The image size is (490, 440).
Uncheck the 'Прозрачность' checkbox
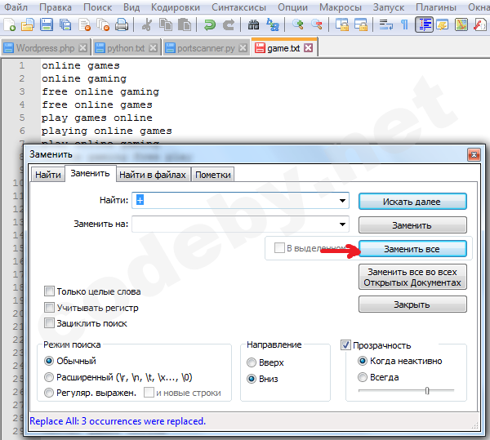pyautogui.click(x=345, y=345)
